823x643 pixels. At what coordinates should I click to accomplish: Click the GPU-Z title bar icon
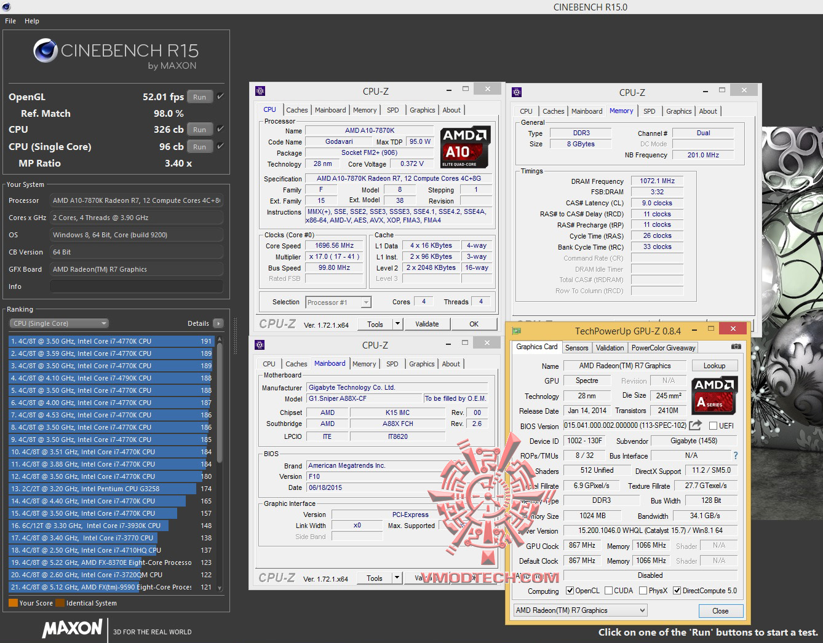[x=517, y=331]
